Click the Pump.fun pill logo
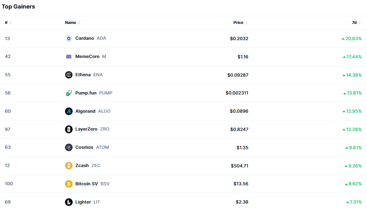367x208 pixels. (69, 93)
